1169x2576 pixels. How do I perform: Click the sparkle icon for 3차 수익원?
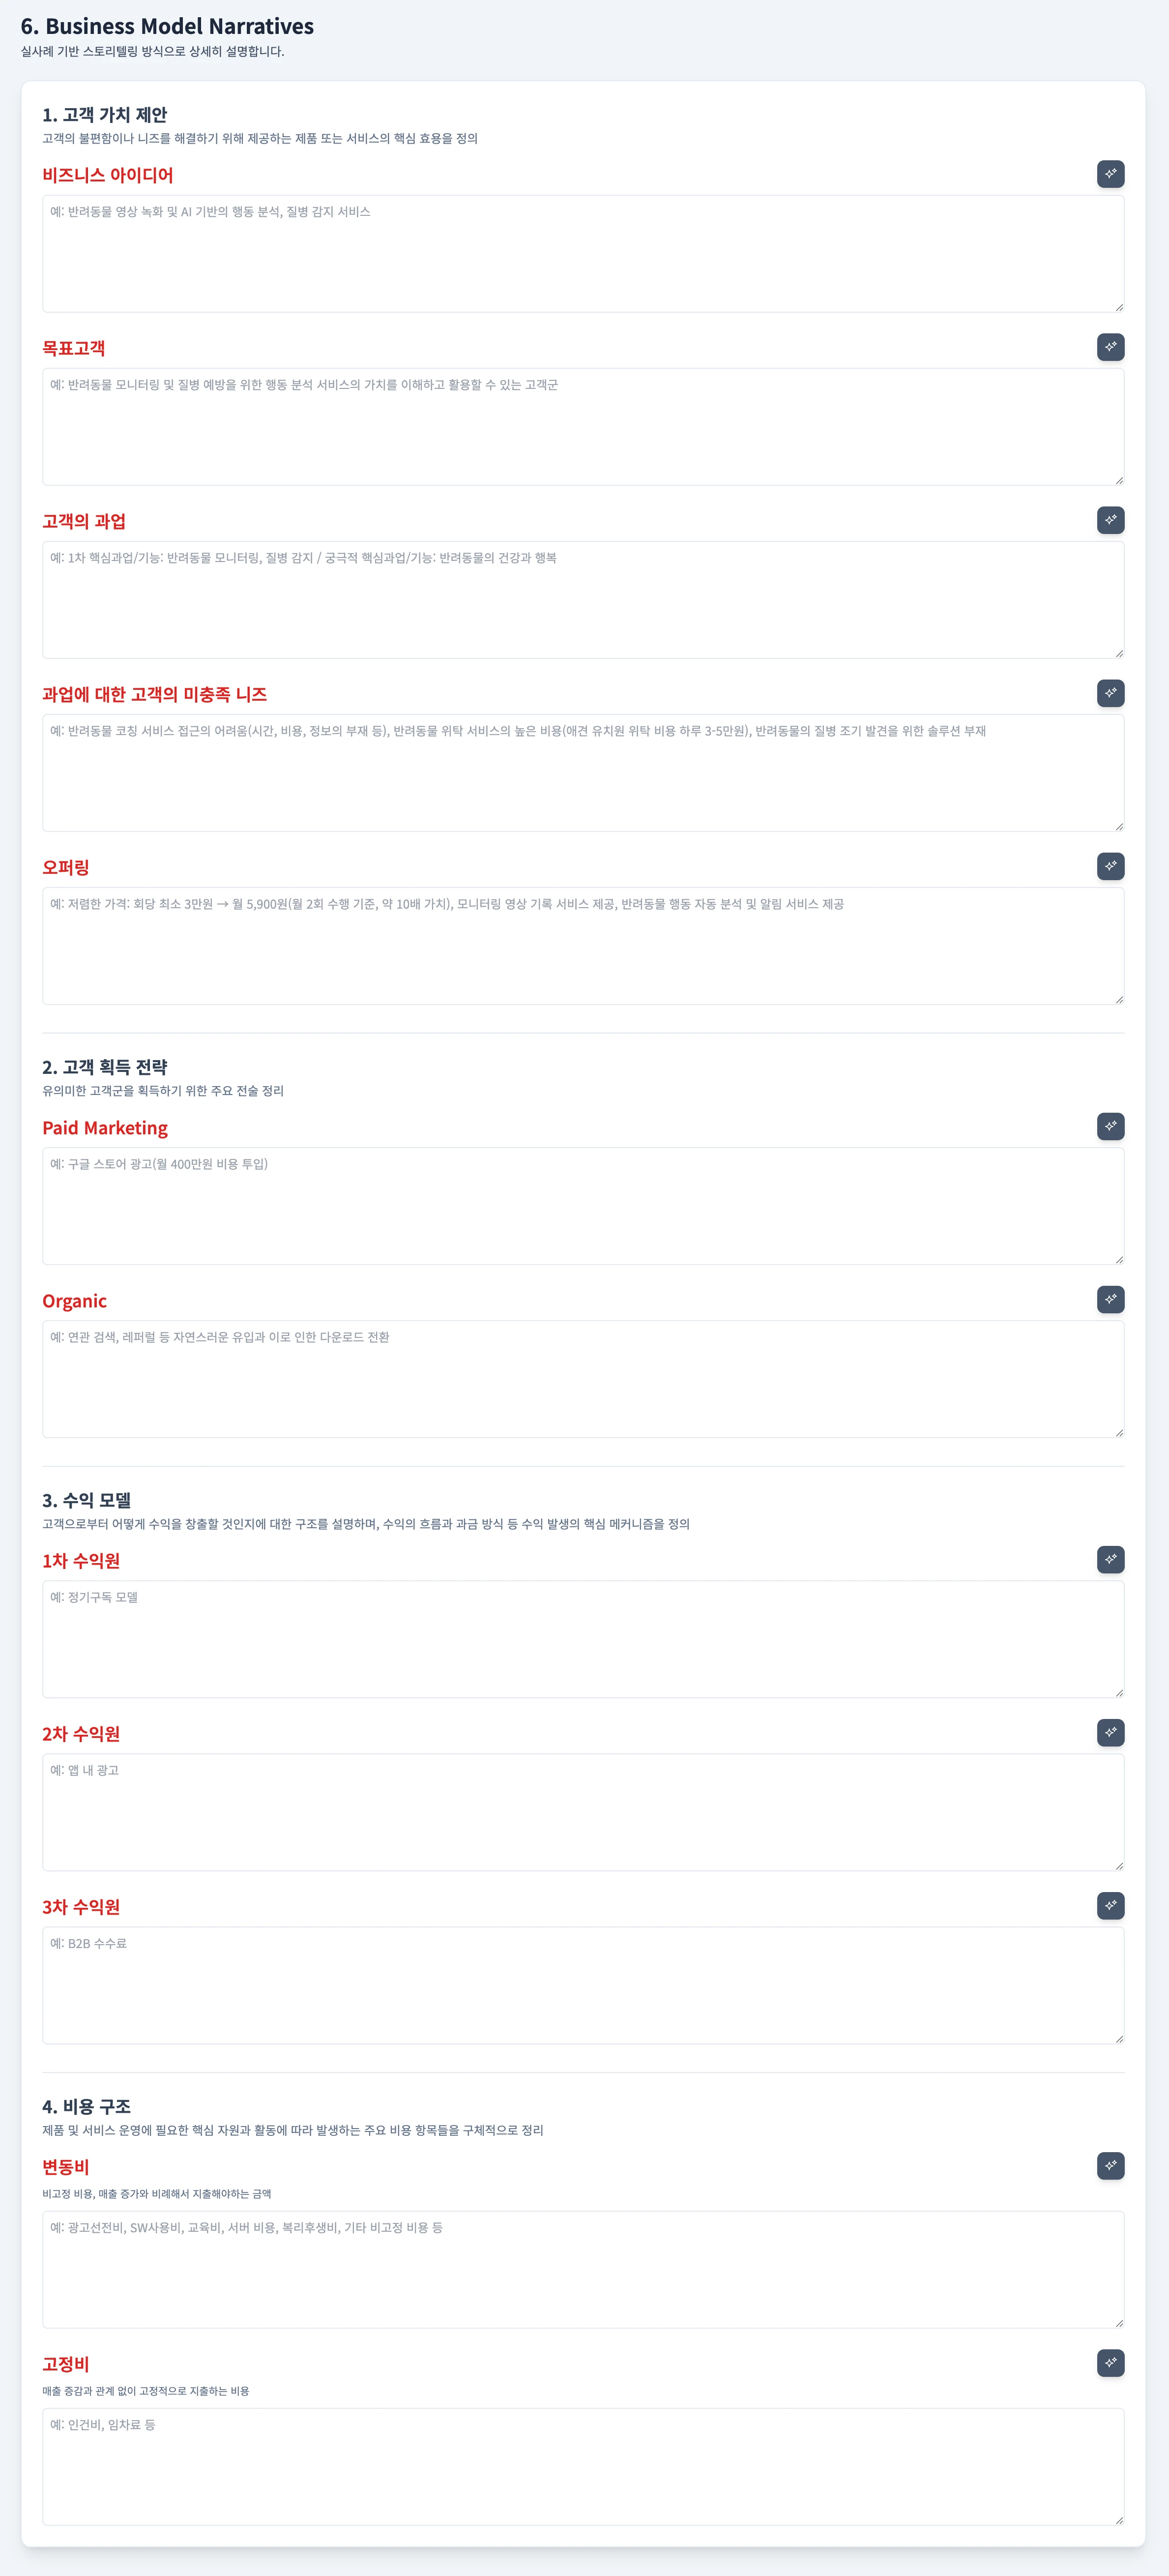(1110, 1905)
